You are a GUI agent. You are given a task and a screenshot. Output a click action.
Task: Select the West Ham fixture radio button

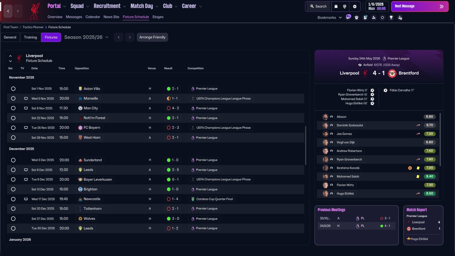click(13, 138)
